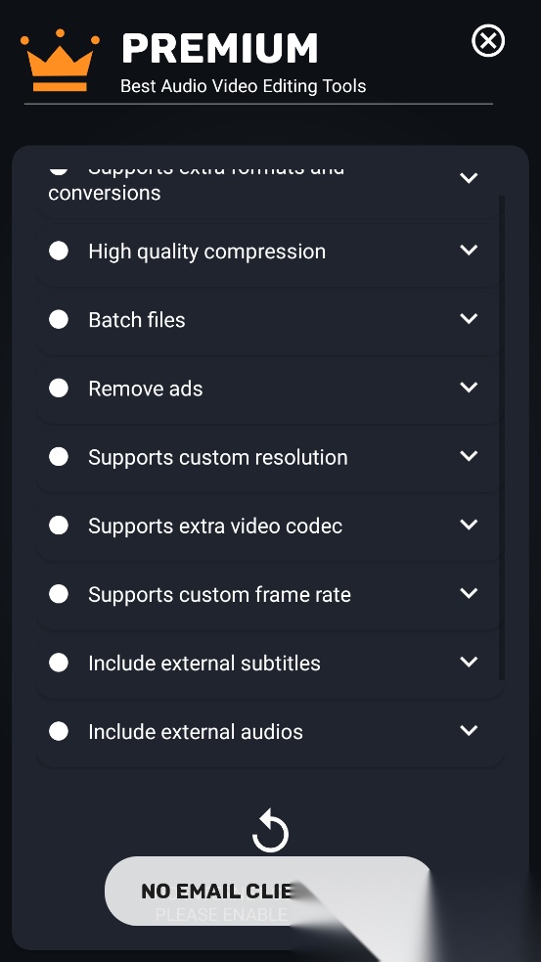Click the white bullet beside Remove ads
The image size is (541, 962).
point(59,388)
